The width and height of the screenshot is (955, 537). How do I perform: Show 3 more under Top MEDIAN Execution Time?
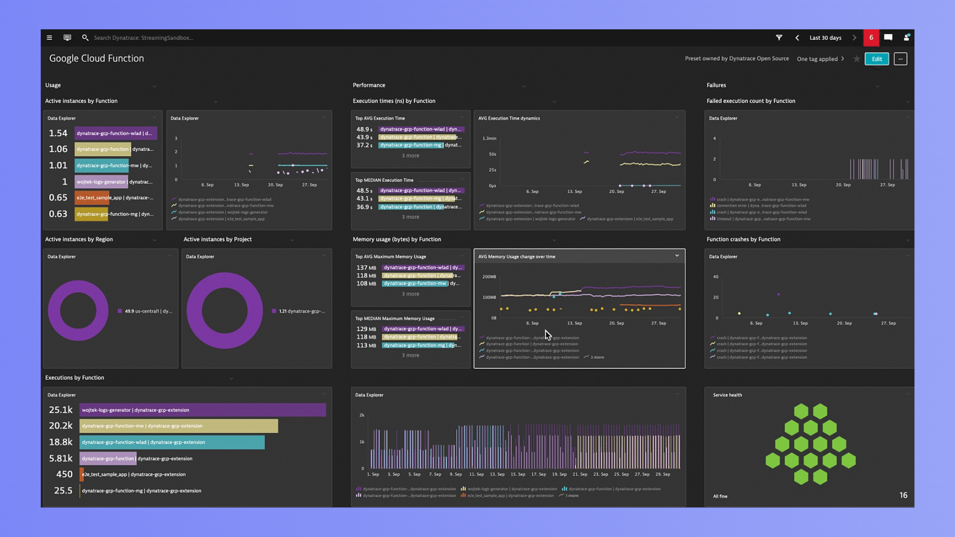(x=410, y=217)
